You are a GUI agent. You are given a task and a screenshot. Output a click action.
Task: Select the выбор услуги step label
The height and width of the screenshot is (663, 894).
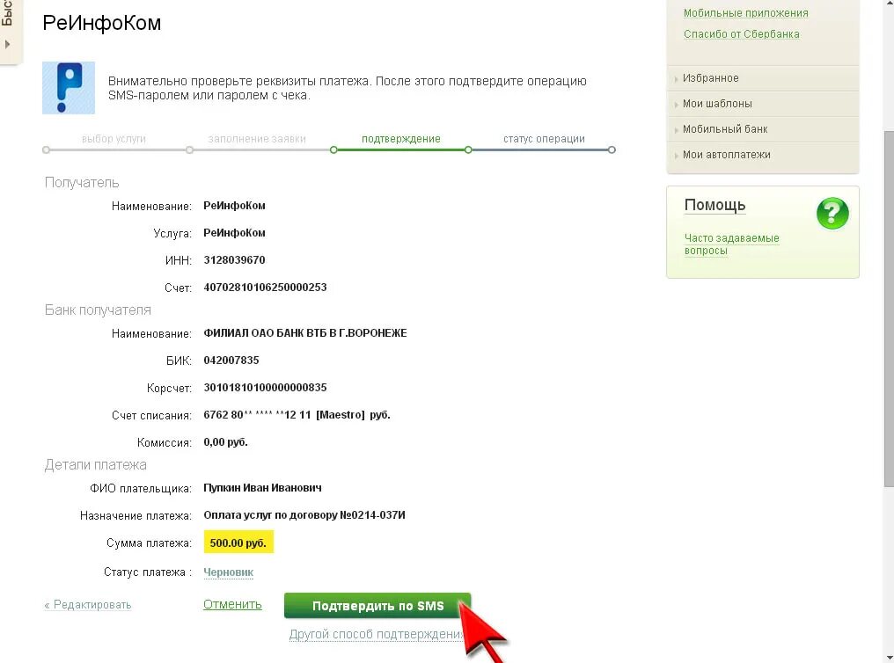(114, 139)
